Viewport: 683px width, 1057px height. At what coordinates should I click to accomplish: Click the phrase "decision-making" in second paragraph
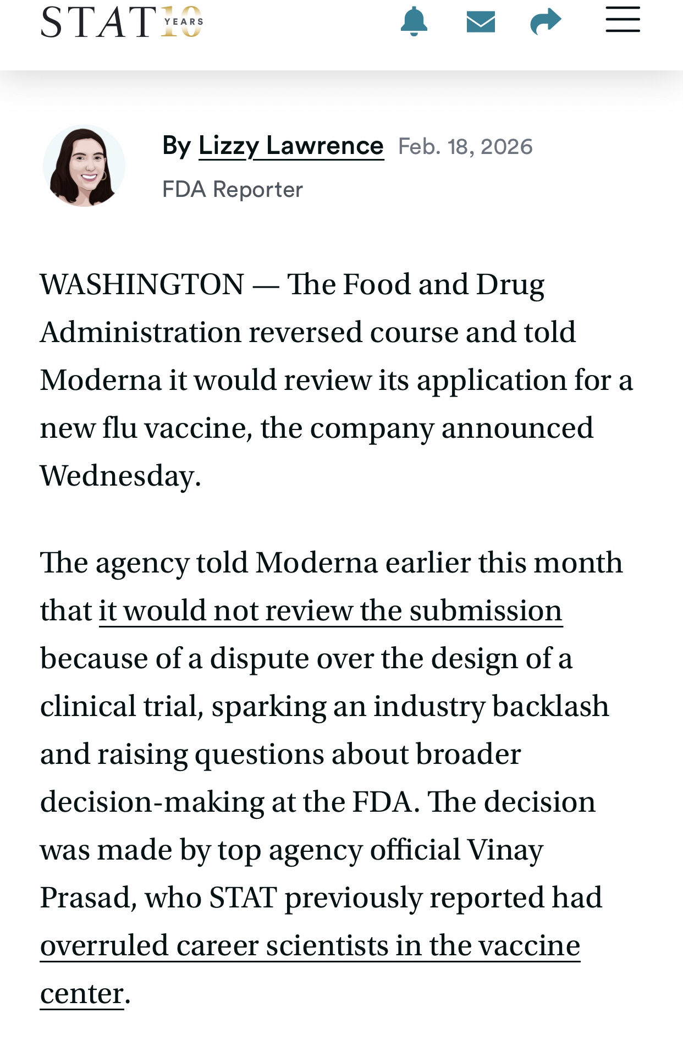coord(152,802)
